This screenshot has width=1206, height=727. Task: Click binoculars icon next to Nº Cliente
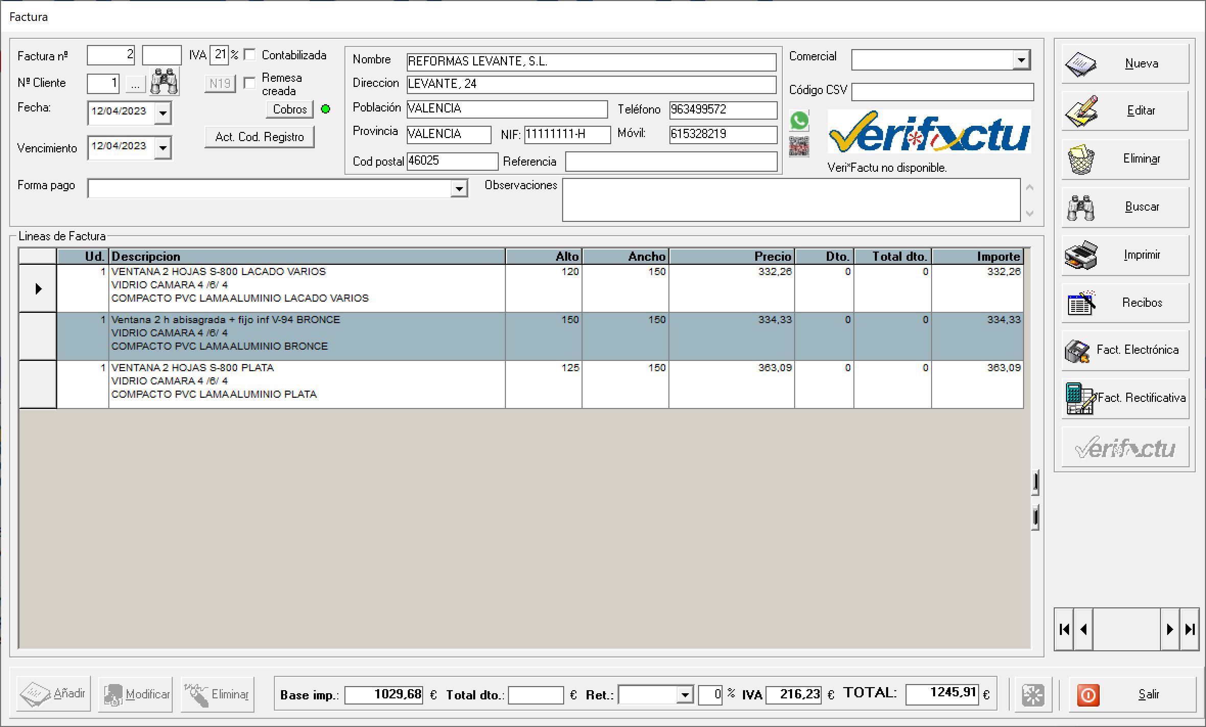pos(164,82)
